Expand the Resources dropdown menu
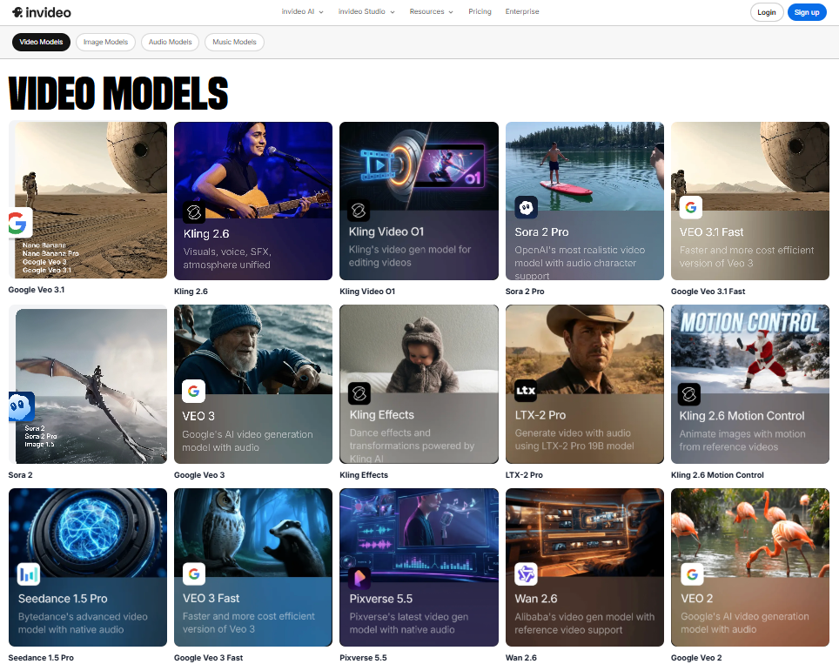The image size is (839, 664). [x=432, y=12]
